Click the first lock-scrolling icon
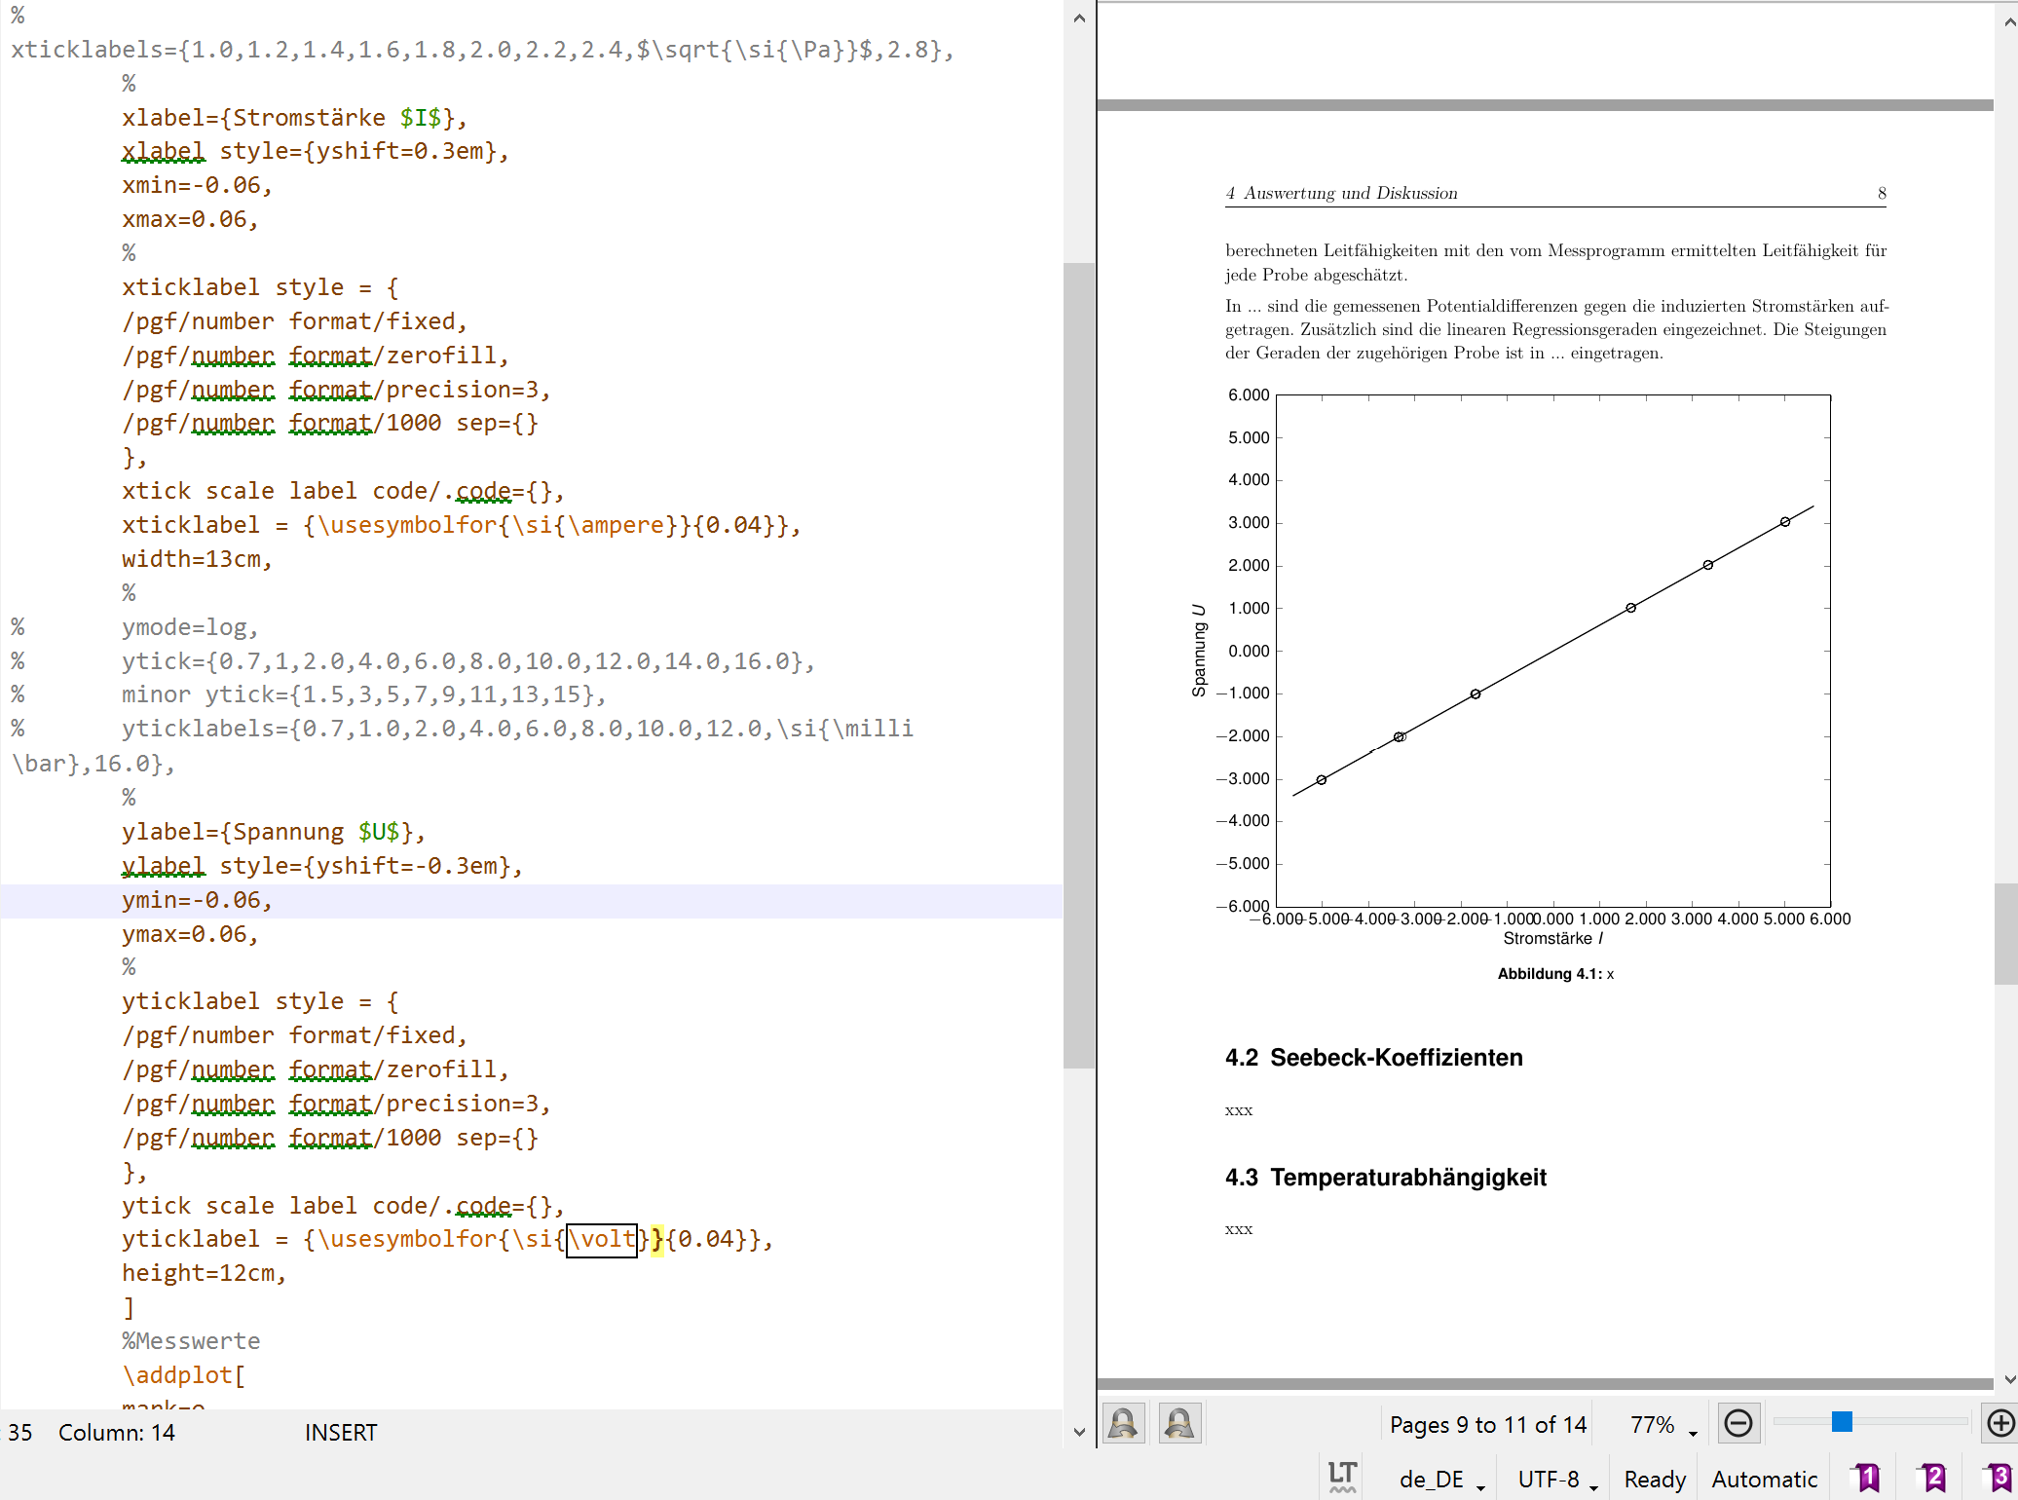The image size is (2018, 1500). point(1123,1423)
